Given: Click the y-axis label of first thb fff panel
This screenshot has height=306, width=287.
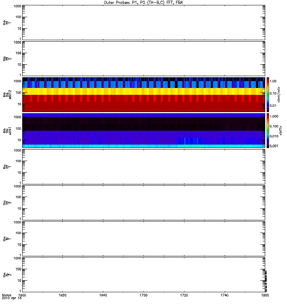Looking at the screenshot, I should coord(7,23).
